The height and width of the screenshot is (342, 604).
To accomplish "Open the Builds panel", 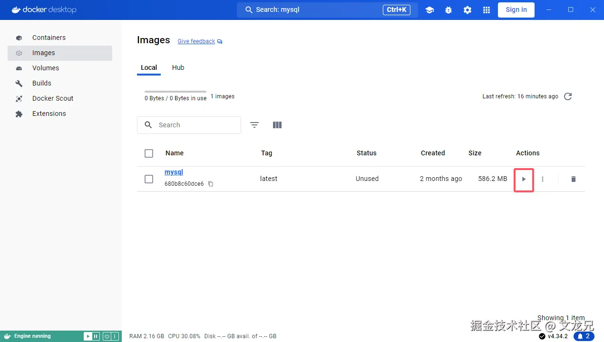I will 41,83.
